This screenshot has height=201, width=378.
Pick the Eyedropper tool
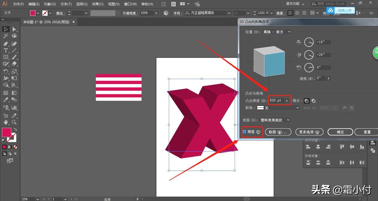pyautogui.click(x=6, y=100)
